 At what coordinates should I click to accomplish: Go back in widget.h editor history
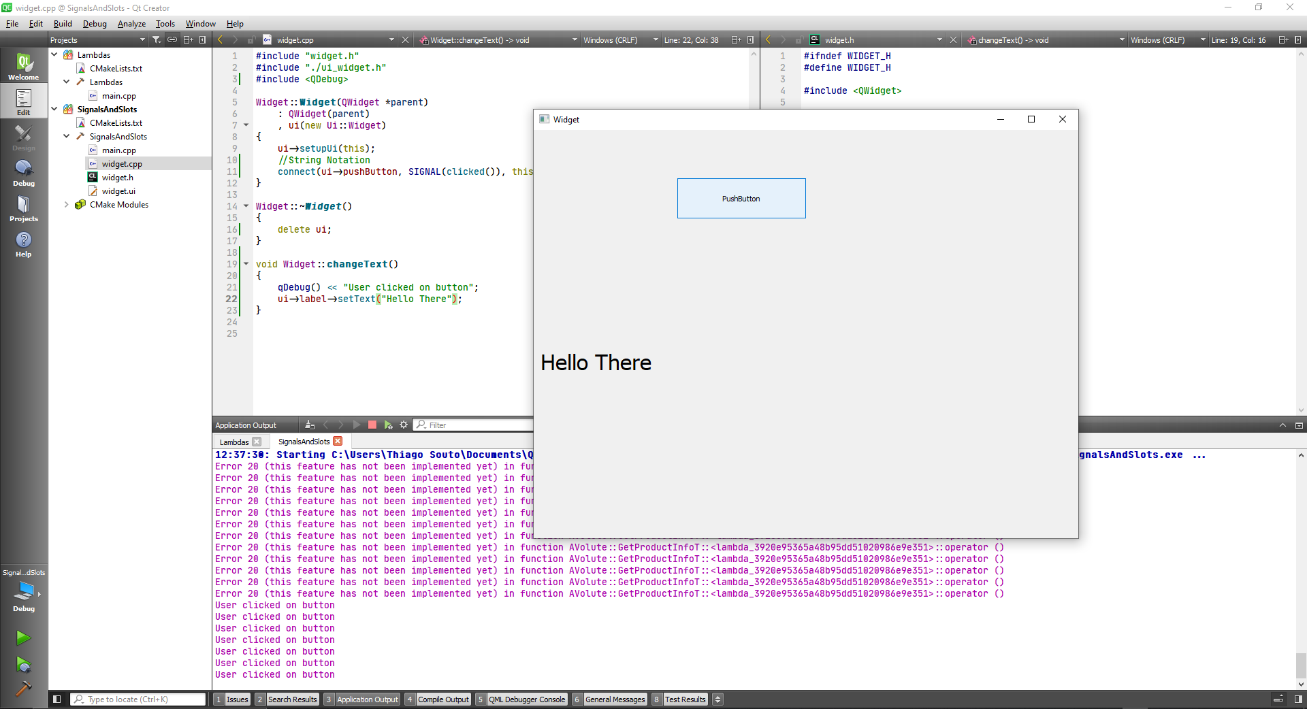tap(768, 40)
